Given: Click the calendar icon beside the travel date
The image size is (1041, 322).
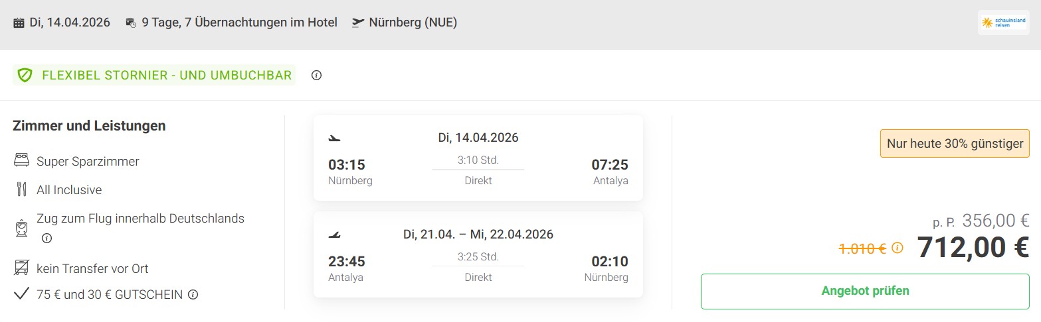Looking at the screenshot, I should click(x=19, y=23).
